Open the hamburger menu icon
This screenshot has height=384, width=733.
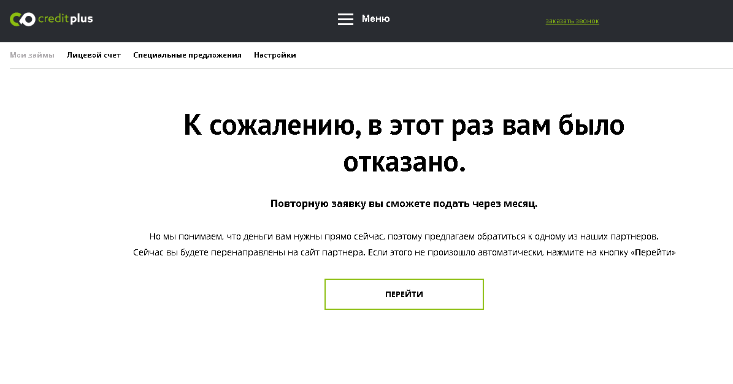click(345, 20)
